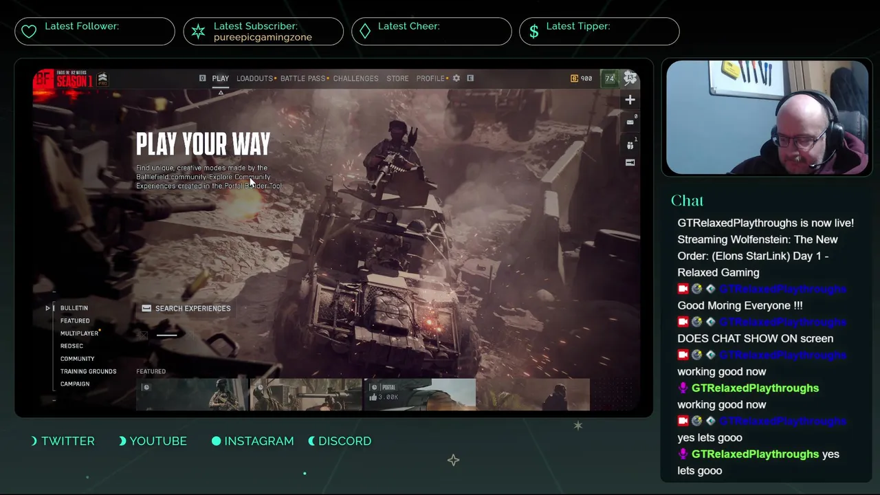Click the SEARCH EXPERIENCES button
The height and width of the screenshot is (495, 880).
coord(186,309)
